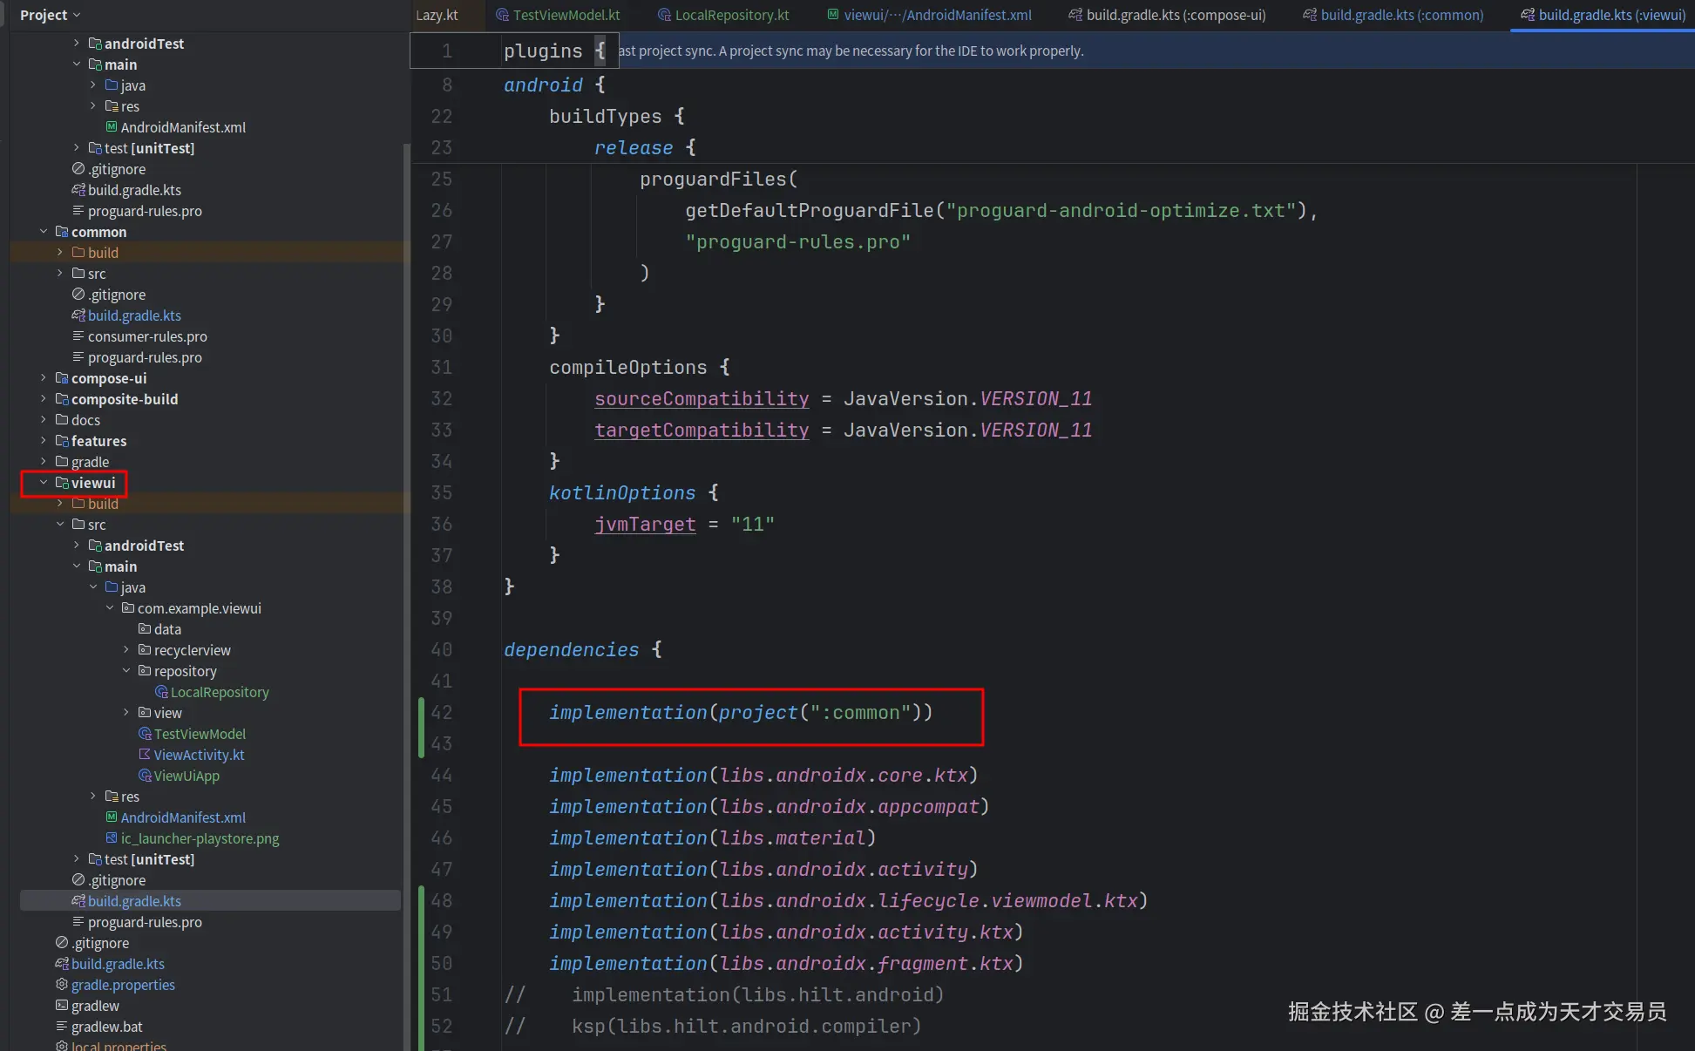This screenshot has height=1051, width=1695.
Task: Open the TestViewModel file in tree
Action: click(x=200, y=734)
